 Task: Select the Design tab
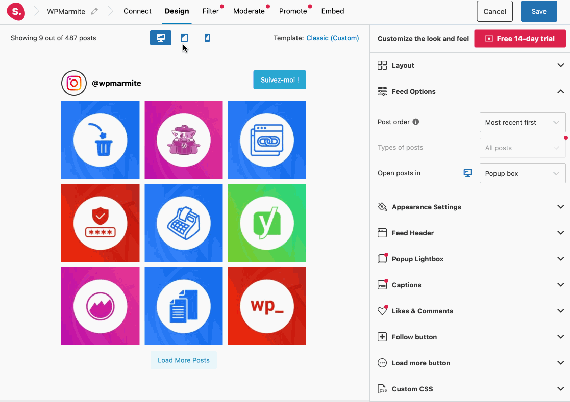177,11
